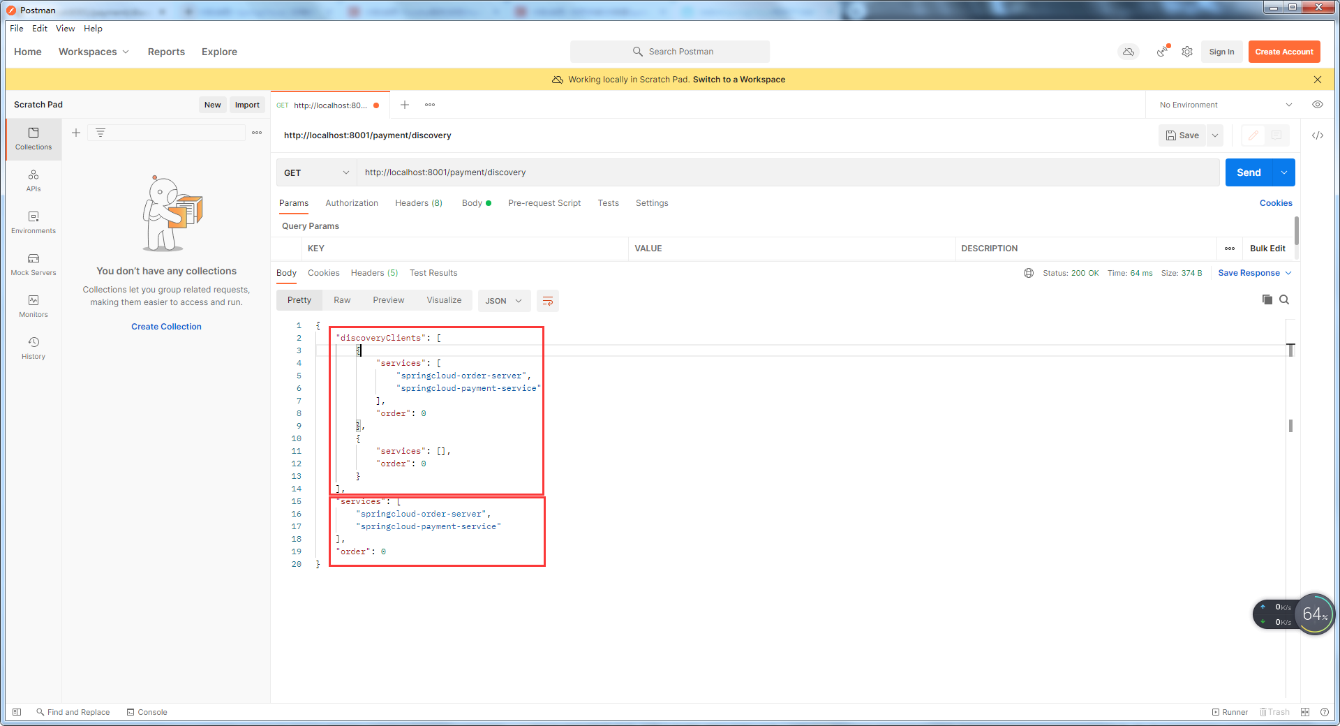Expand the Save Response dropdown
1340x726 pixels.
tap(1289, 273)
